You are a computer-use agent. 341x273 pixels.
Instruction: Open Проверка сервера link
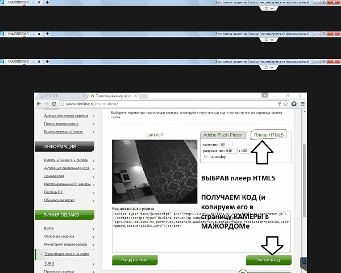59,271
